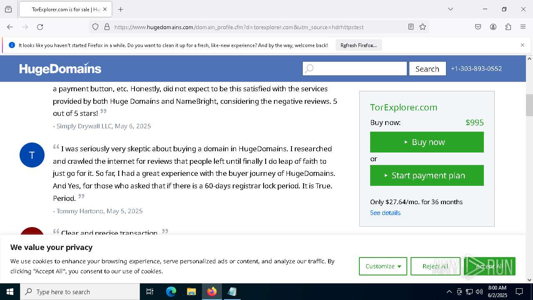This screenshot has width=533, height=300.
Task: Open tracking protection shield icon
Action: click(95, 27)
